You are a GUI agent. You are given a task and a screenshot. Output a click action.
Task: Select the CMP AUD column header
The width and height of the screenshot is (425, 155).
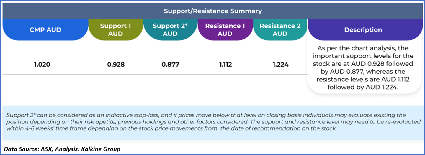(x=45, y=30)
